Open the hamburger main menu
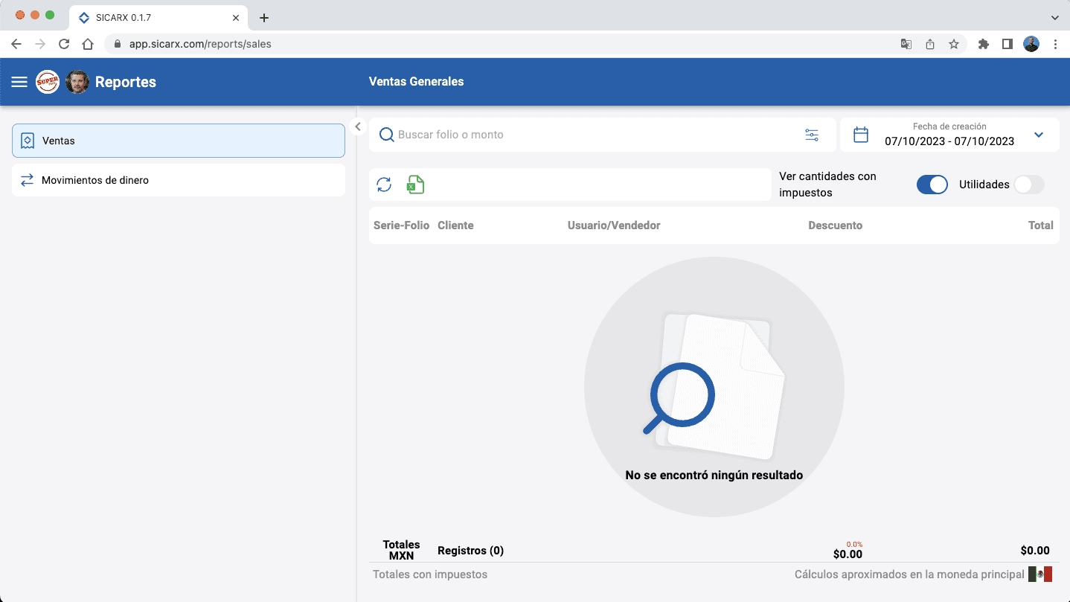 [19, 82]
